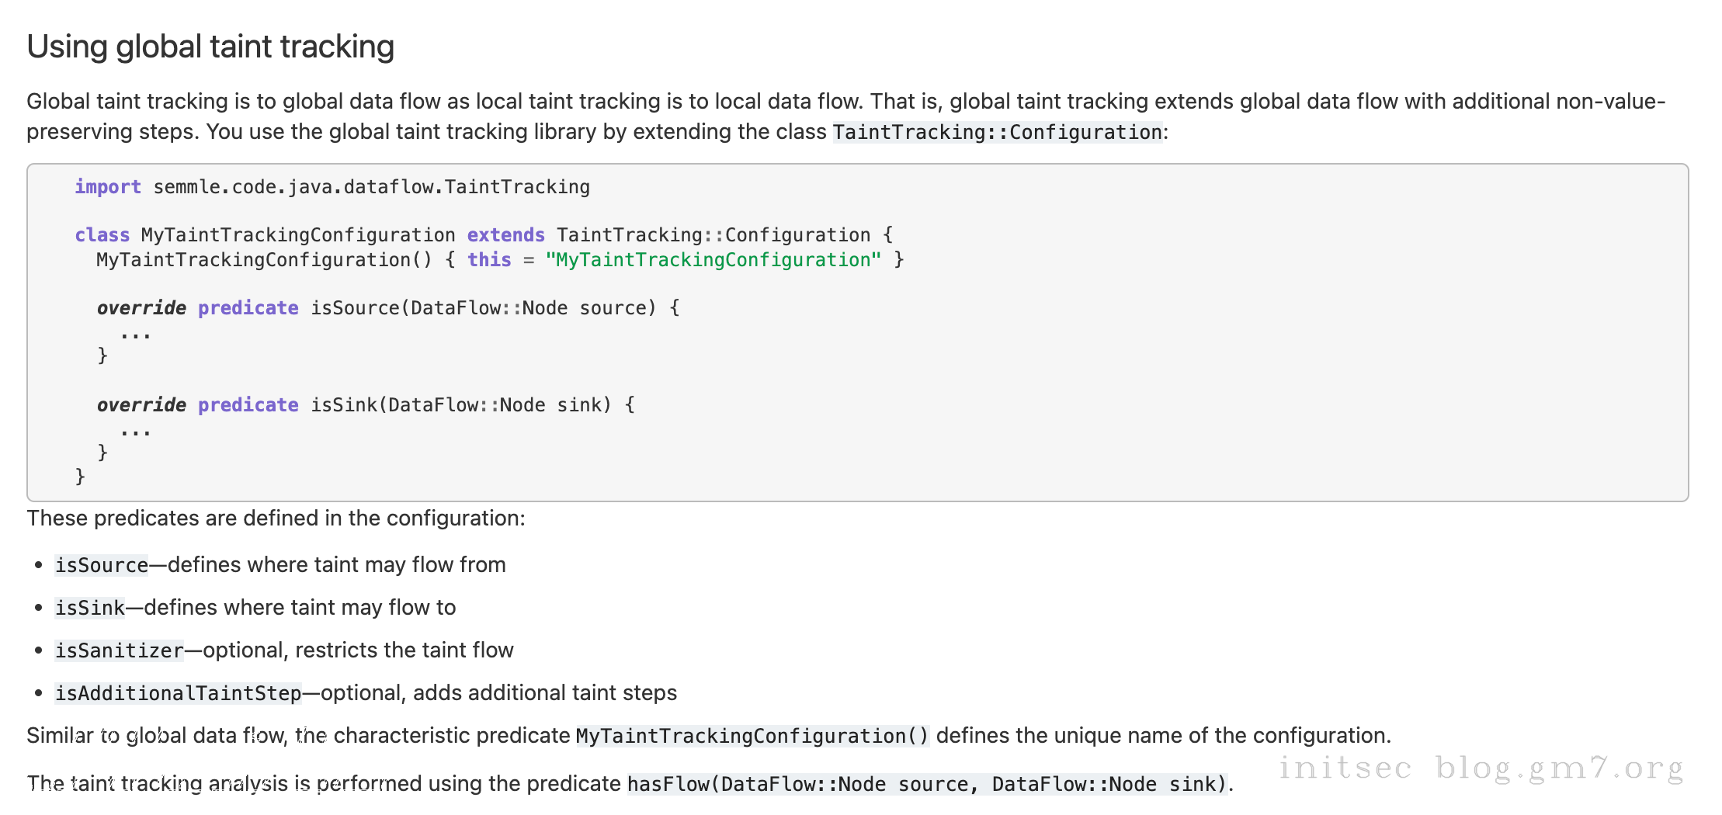The width and height of the screenshot is (1722, 815).
Task: Click the green "MyTaintTrackingConfiguration" string literal
Action: tap(713, 260)
